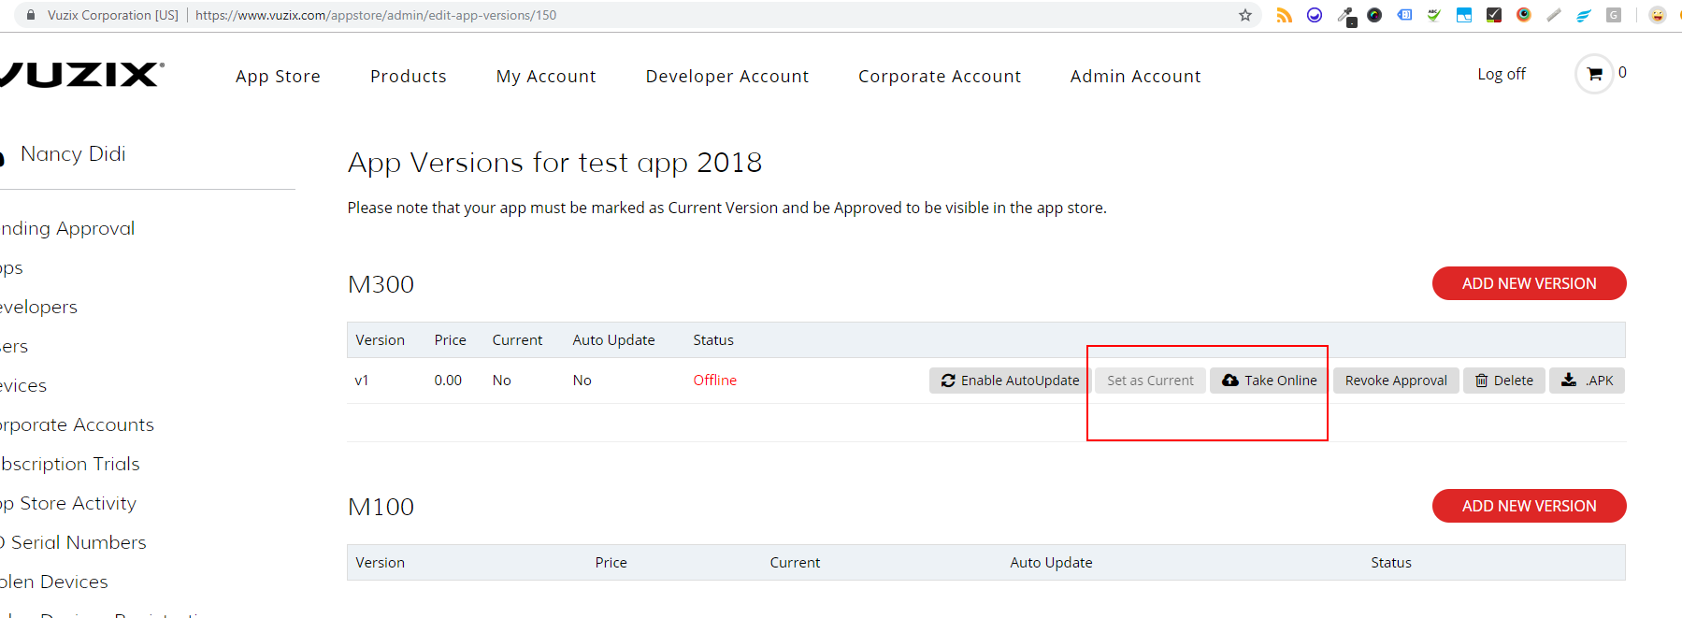Screen dimensions: 1682x618
Task: Open the purple smiley circle extension
Action: pyautogui.click(x=1314, y=15)
